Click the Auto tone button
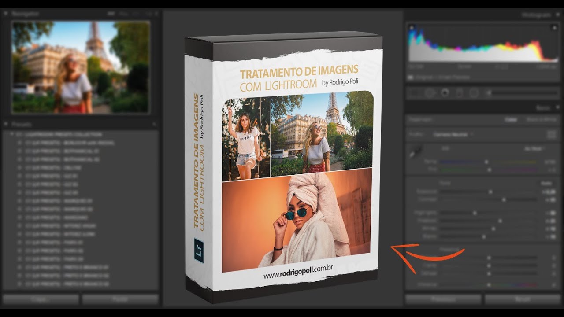This screenshot has width=564, height=317. [x=546, y=183]
